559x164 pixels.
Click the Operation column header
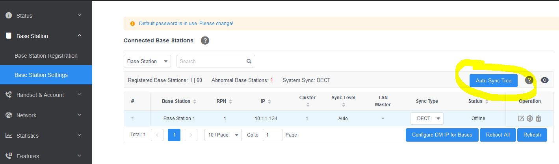tap(530, 101)
